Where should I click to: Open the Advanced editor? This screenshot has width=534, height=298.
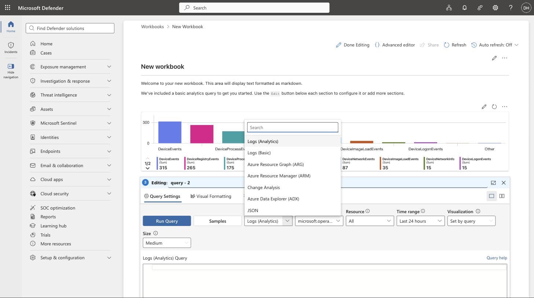tap(395, 45)
